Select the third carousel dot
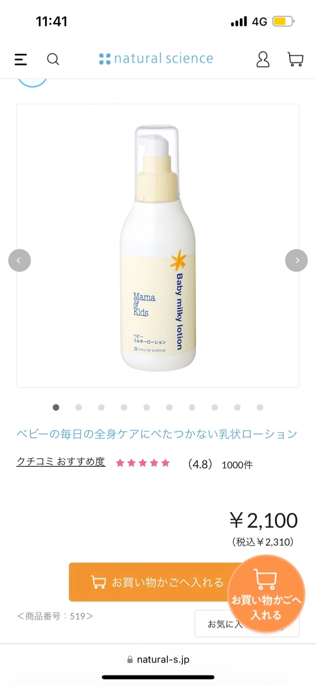316x686 pixels. coord(101,407)
